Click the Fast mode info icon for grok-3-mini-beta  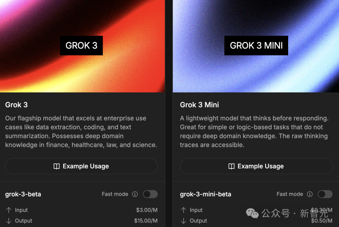(x=309, y=194)
